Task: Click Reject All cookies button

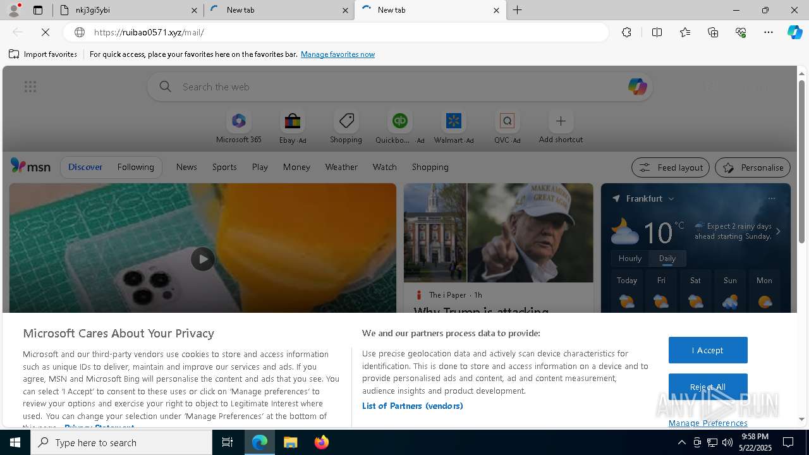Action: pos(708,387)
